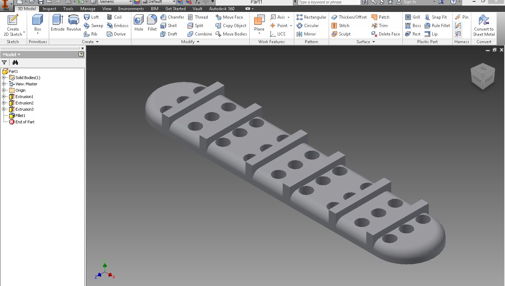The width and height of the screenshot is (505, 286).
Task: Start Create 2D Sketch tool
Action: coord(13,25)
